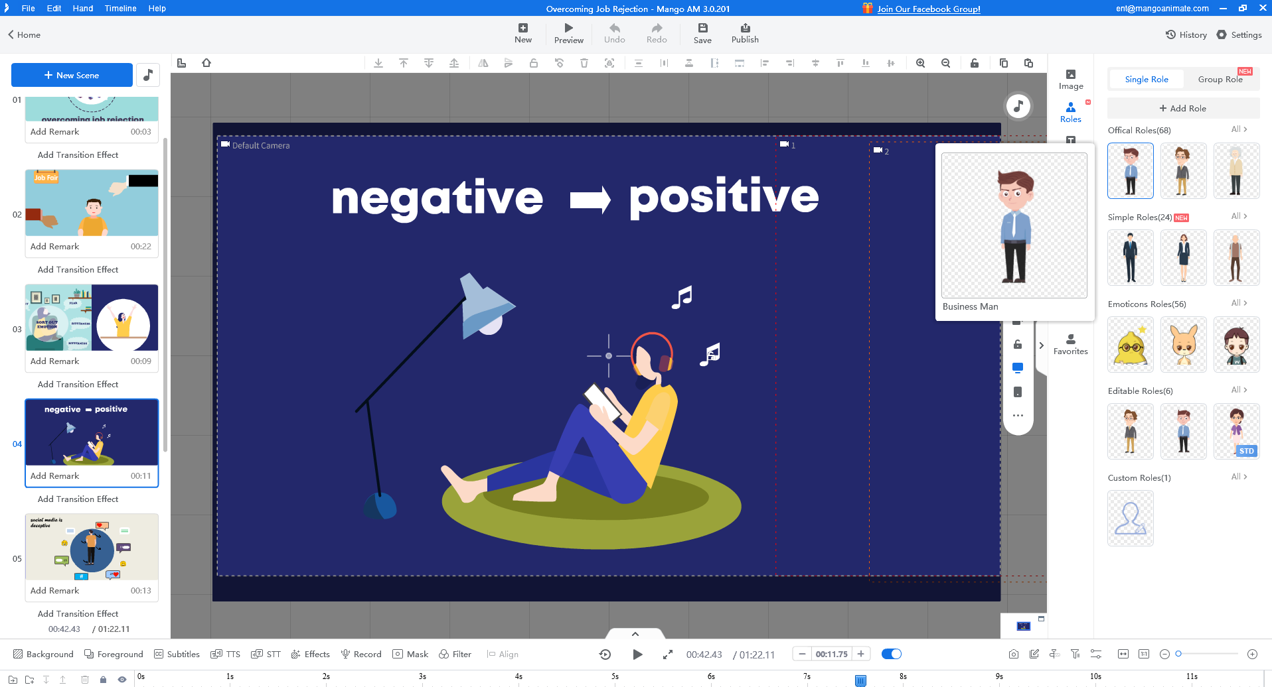Toggle layer visibility with the eye icon
This screenshot has width=1272, height=687.
122,678
